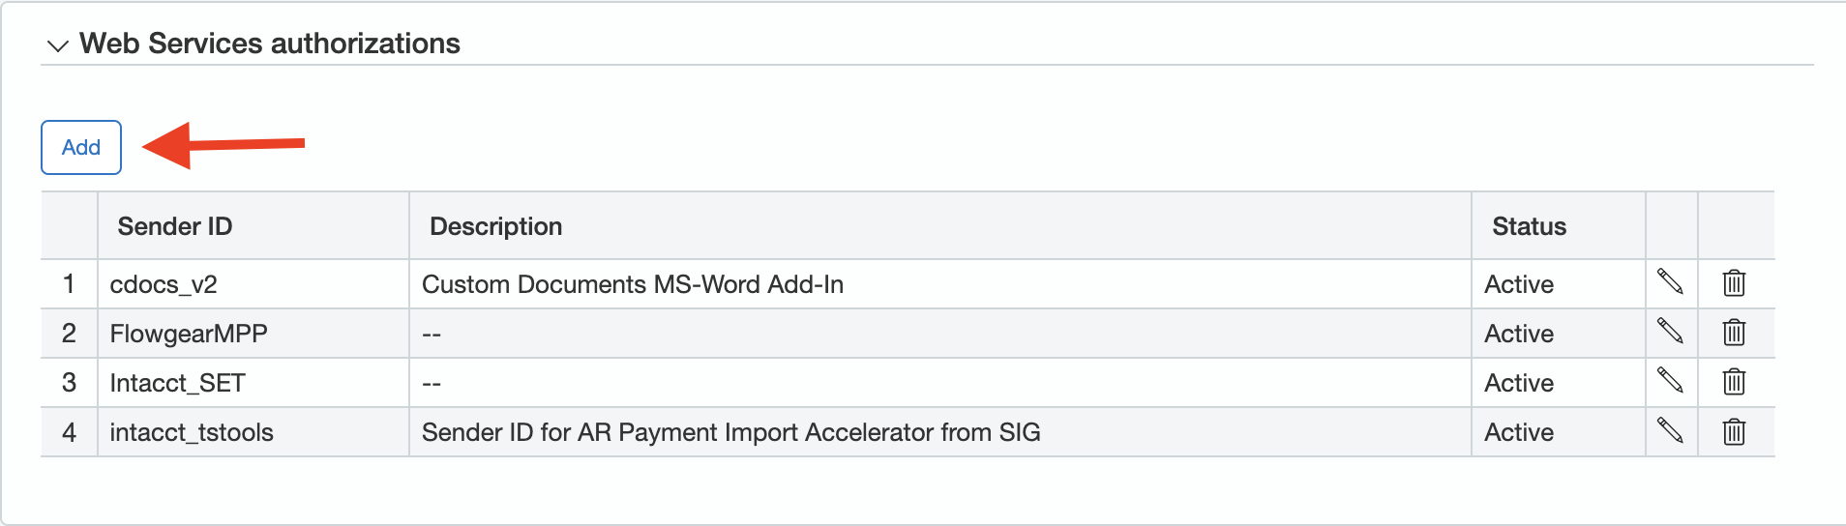Remove the Intacct_SET sender entry

pyautogui.click(x=1734, y=382)
